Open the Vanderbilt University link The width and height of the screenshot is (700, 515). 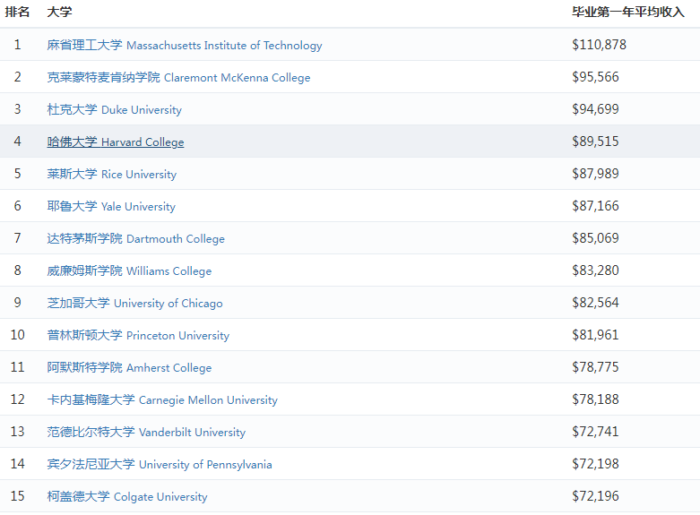[146, 432]
